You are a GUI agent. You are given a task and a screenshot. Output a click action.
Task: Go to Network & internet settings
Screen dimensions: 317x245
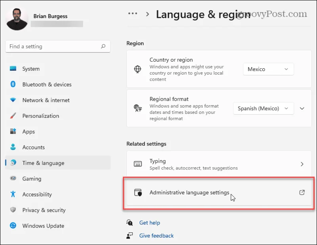click(x=58, y=100)
